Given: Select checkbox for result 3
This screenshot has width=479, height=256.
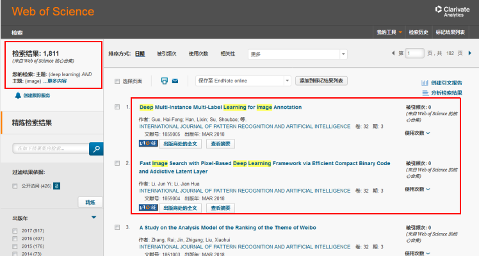Looking at the screenshot, I should point(117,227).
